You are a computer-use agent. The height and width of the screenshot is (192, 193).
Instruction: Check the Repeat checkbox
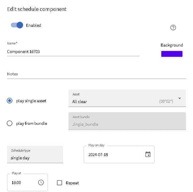pyautogui.click(x=60, y=183)
